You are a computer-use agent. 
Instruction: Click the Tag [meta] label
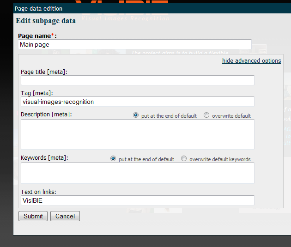click(37, 93)
